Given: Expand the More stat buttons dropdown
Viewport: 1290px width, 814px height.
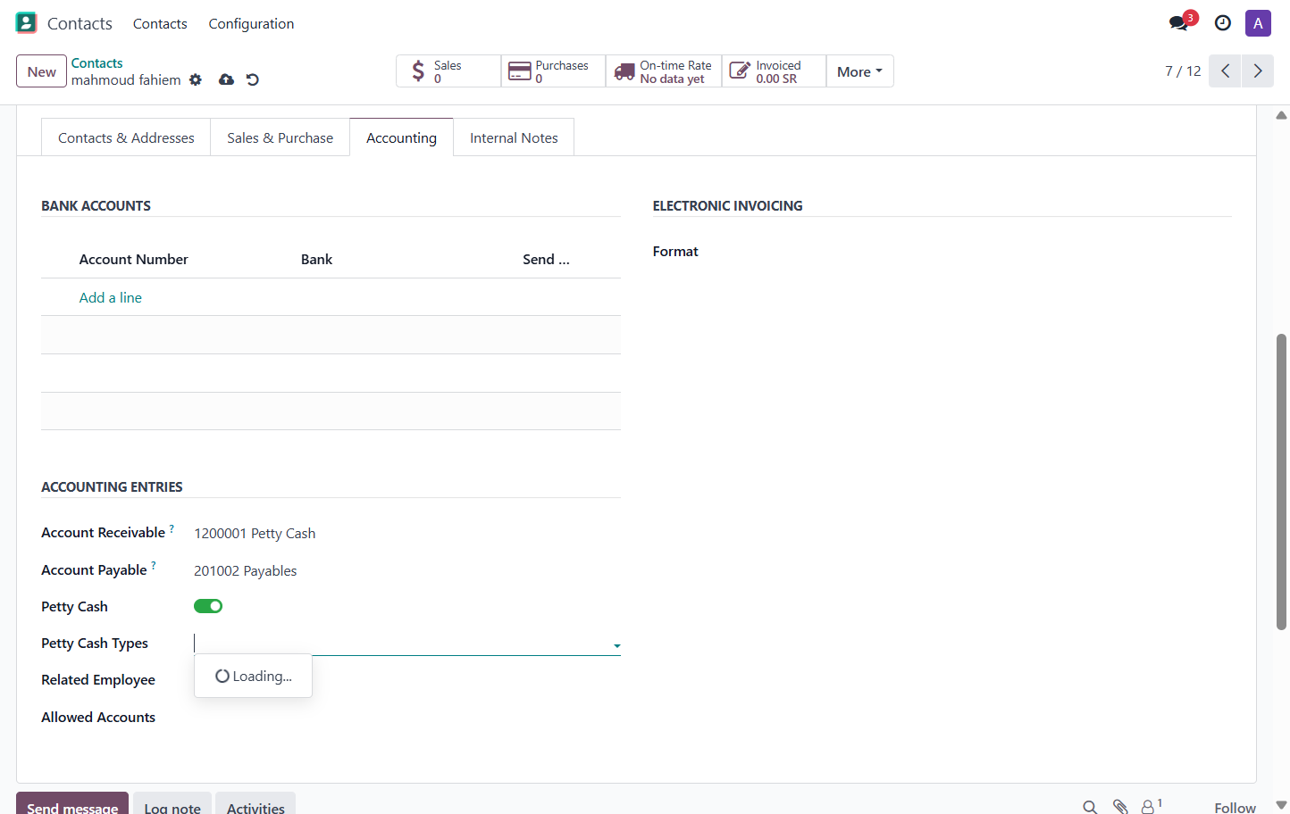Looking at the screenshot, I should 859,71.
